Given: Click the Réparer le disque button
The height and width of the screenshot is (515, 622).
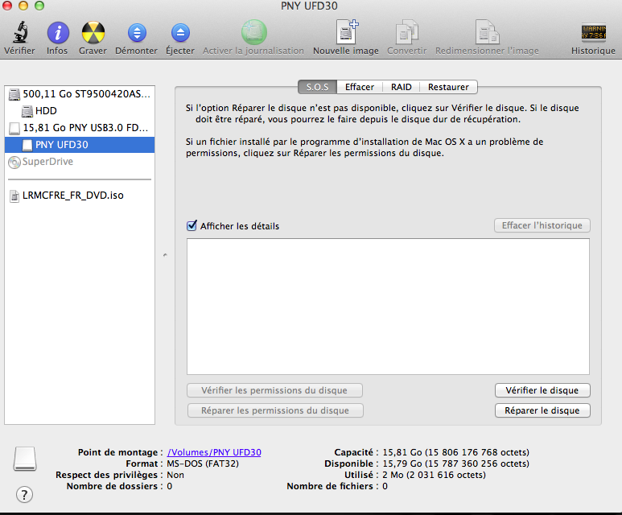Looking at the screenshot, I should click(x=542, y=410).
